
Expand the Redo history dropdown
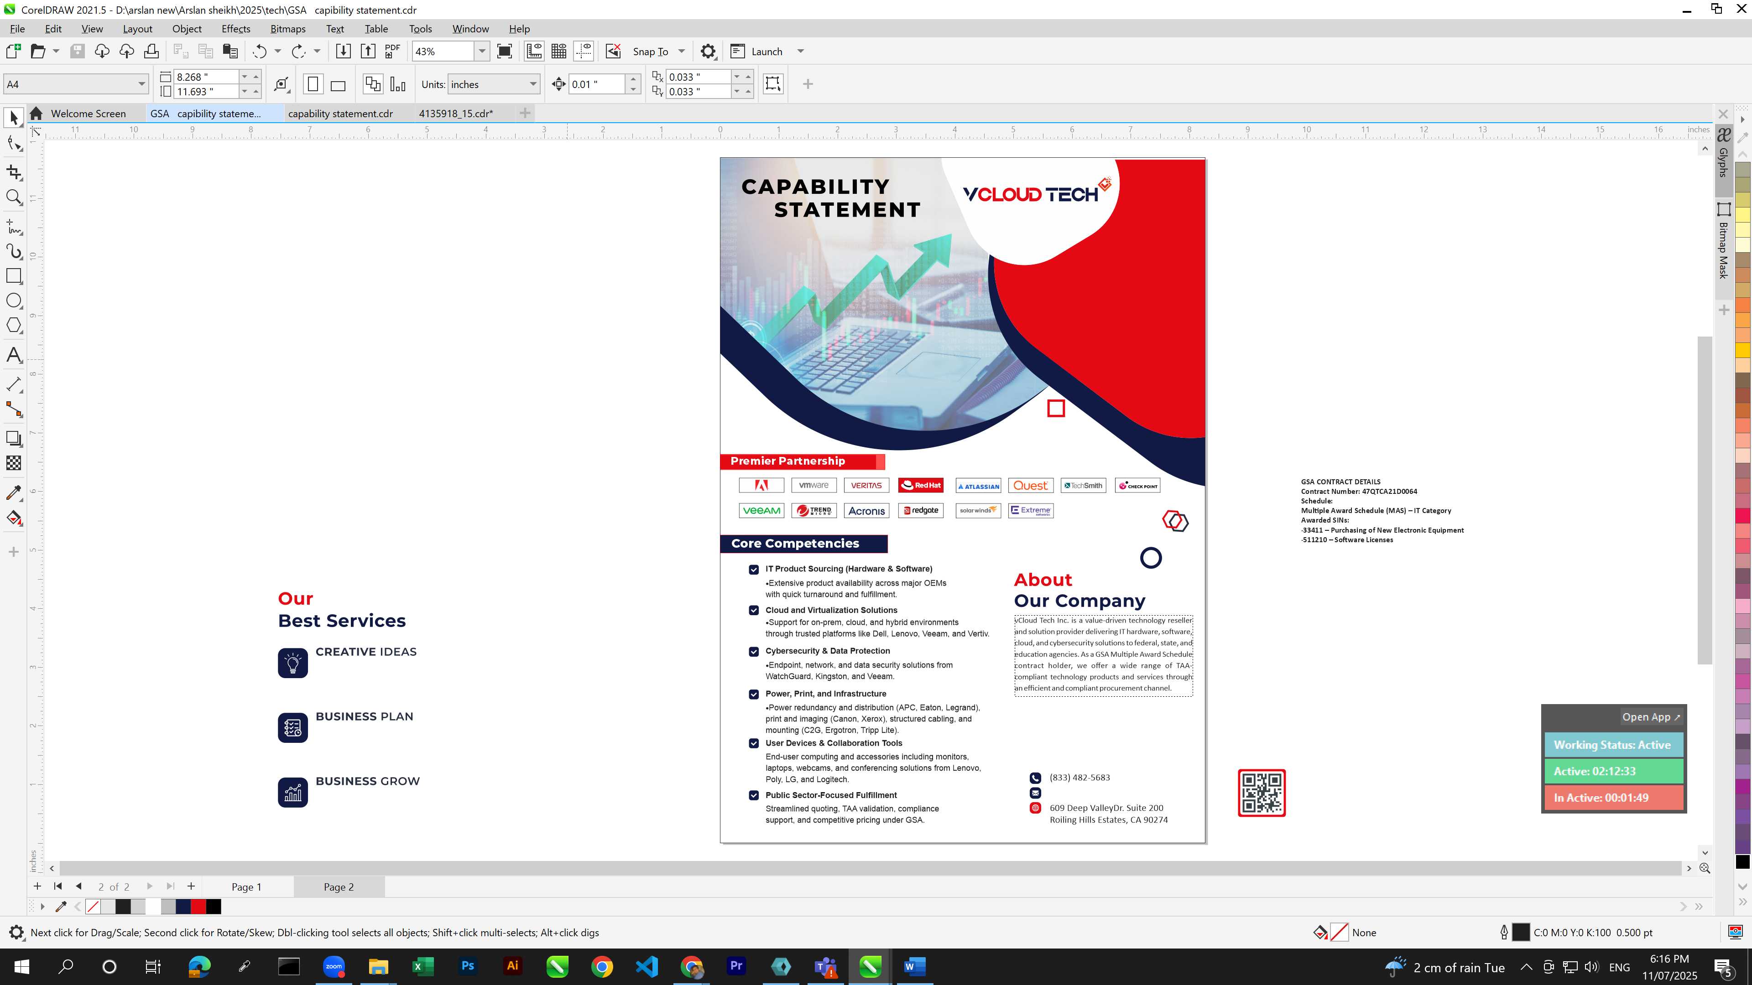tap(317, 51)
